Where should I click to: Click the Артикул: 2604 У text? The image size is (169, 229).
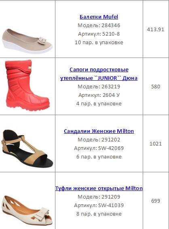point(99,95)
